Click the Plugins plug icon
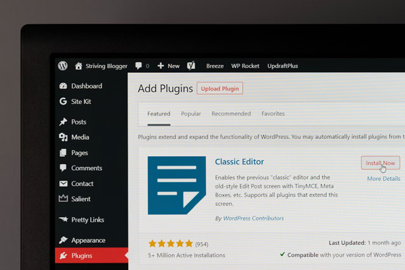 click(64, 255)
